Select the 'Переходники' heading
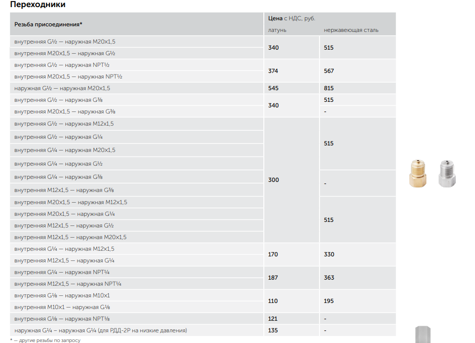Viewport: 475px width, 343px height. pos(37,5)
